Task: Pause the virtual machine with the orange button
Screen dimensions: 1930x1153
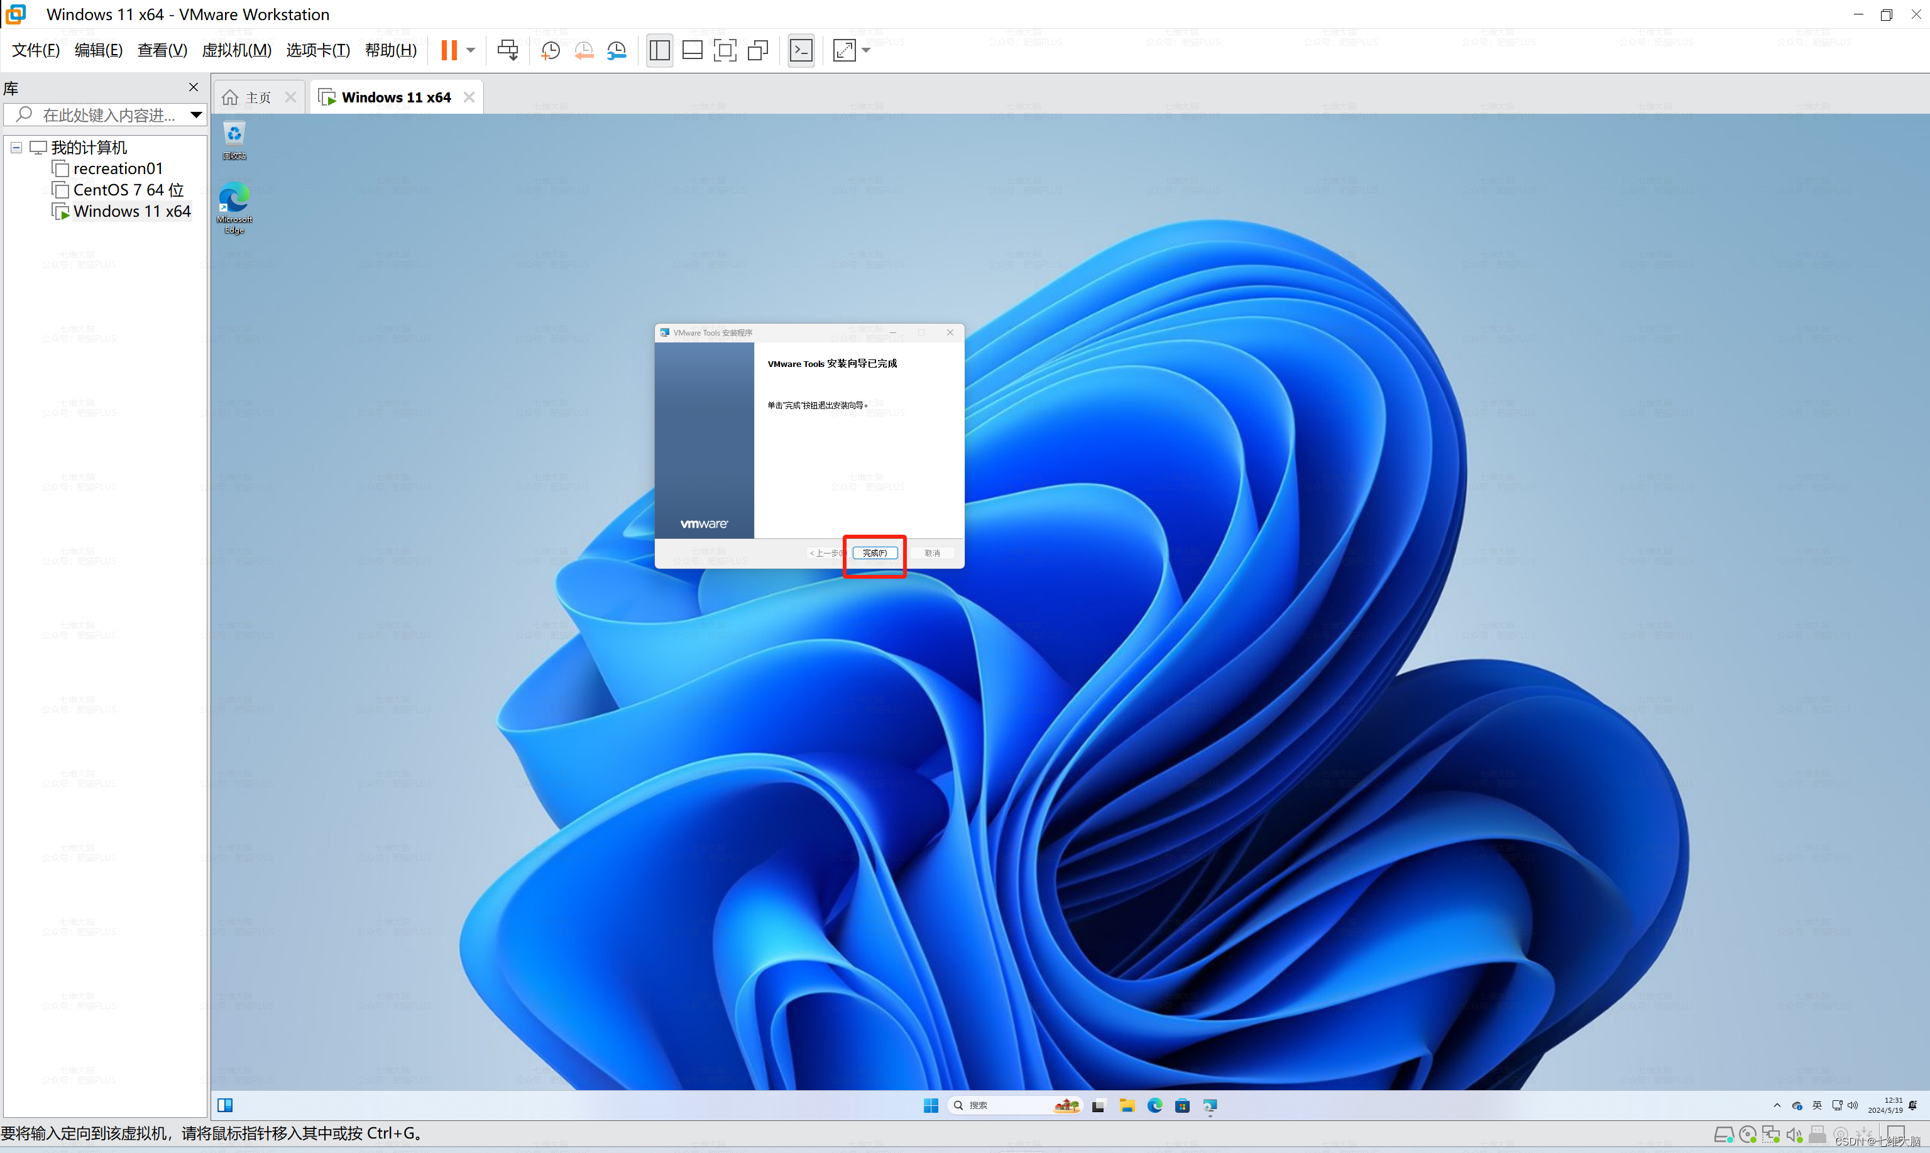Action: [449, 50]
